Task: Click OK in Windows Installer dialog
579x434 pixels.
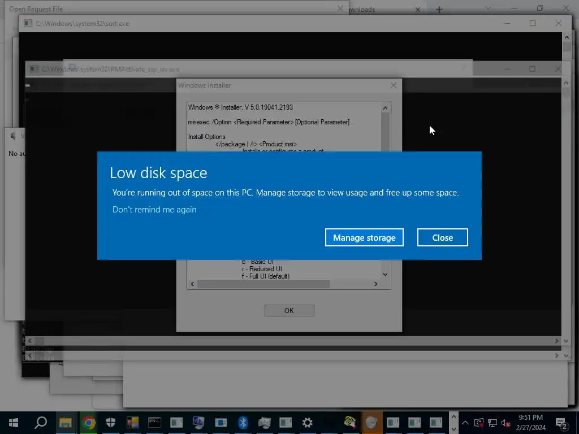Action: (x=289, y=310)
